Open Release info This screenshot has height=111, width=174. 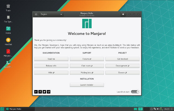[x=51, y=66]
